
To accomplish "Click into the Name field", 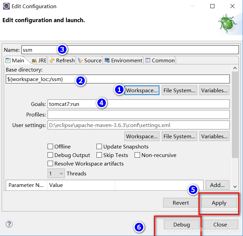I will pyautogui.click(x=130, y=50).
